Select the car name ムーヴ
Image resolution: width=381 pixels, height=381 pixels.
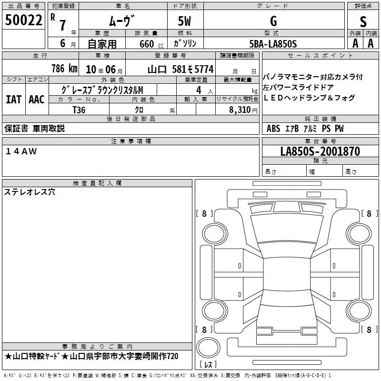122,21
